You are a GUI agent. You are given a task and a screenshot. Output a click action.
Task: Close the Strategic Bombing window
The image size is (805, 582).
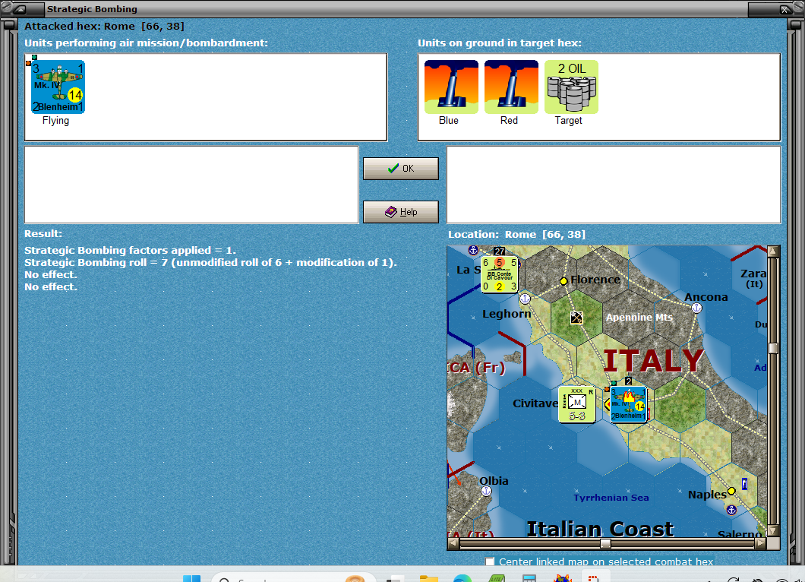[785, 9]
